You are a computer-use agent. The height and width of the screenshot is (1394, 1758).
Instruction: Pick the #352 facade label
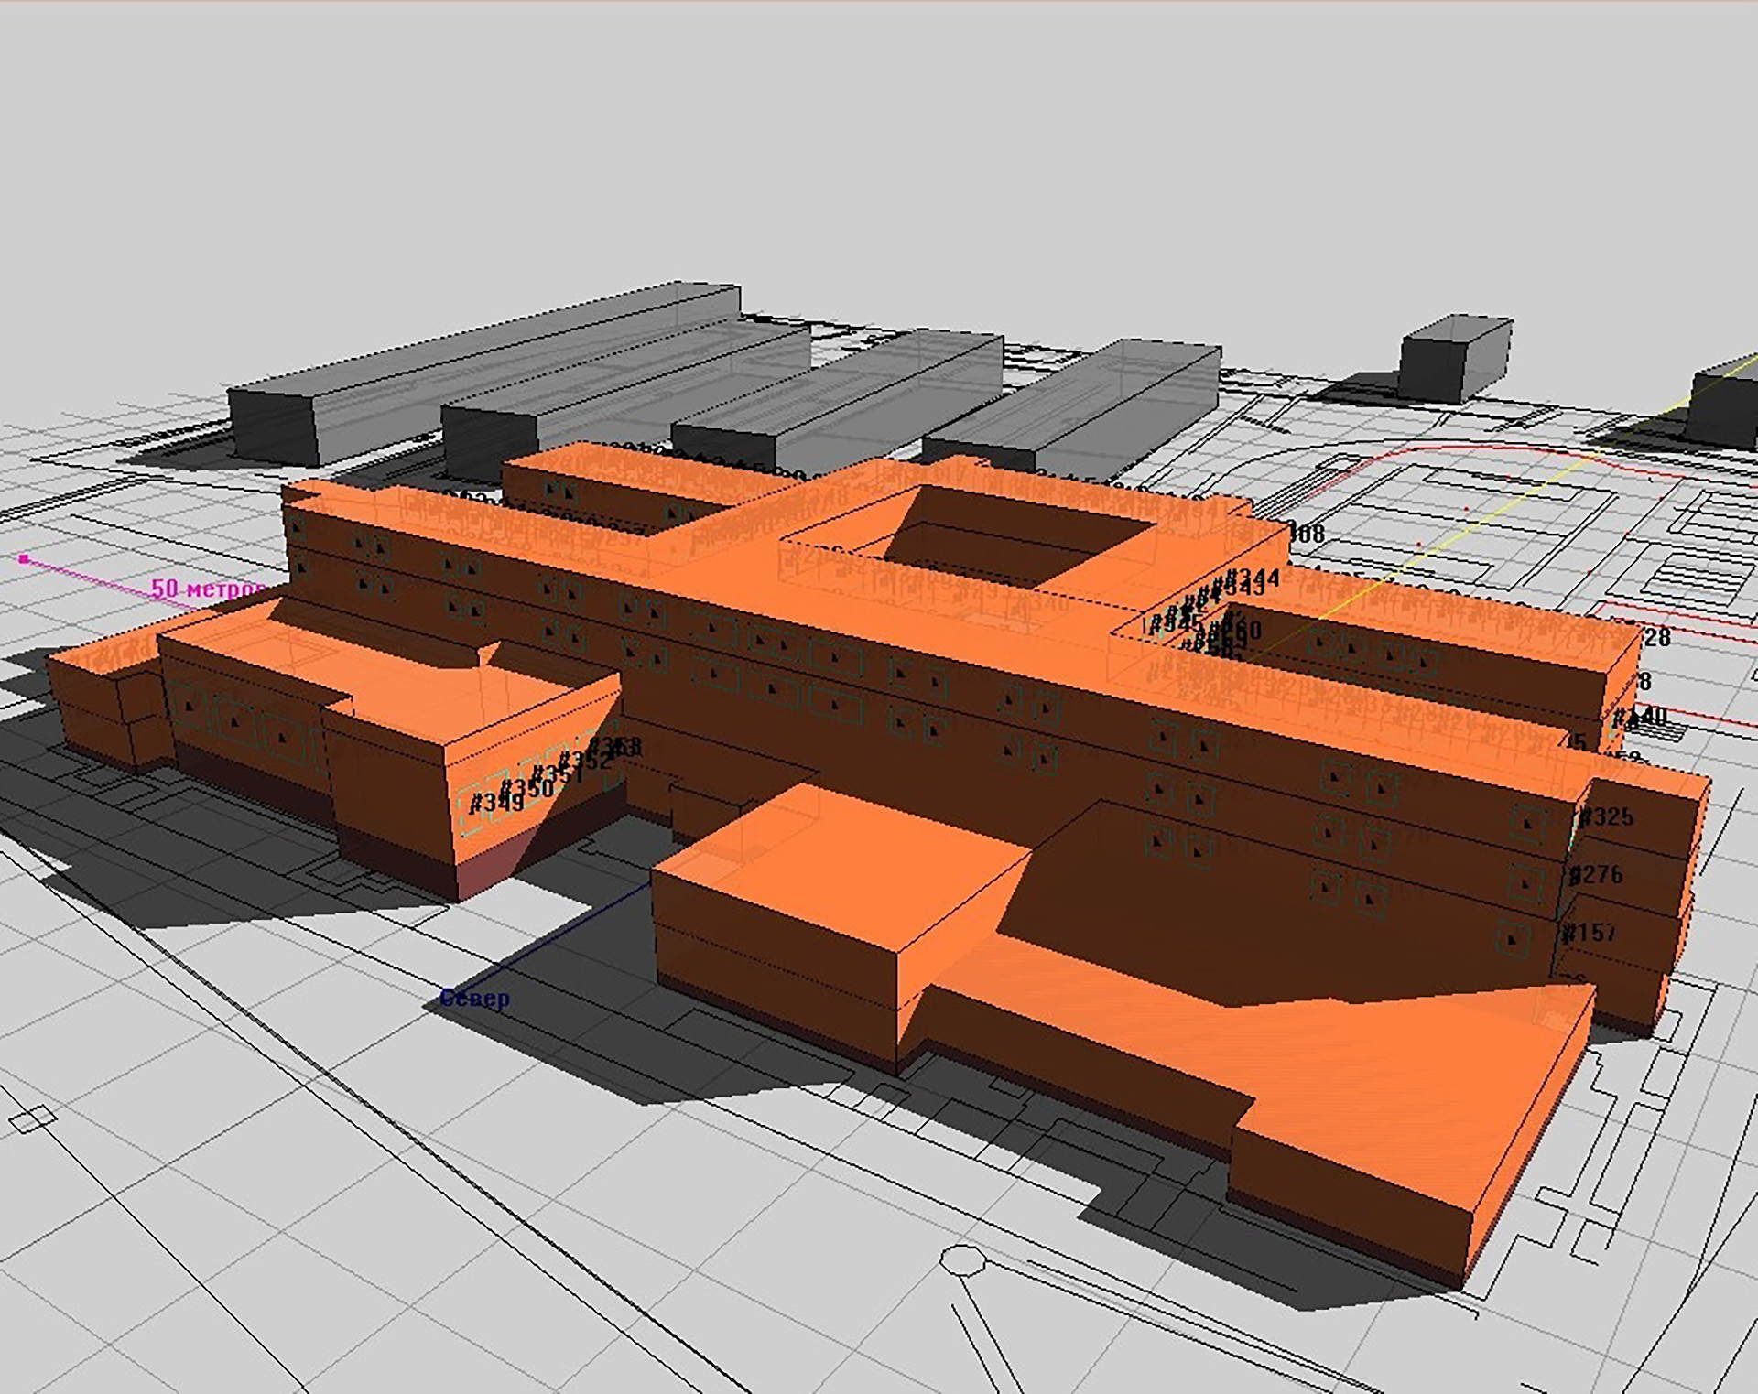pos(584,761)
